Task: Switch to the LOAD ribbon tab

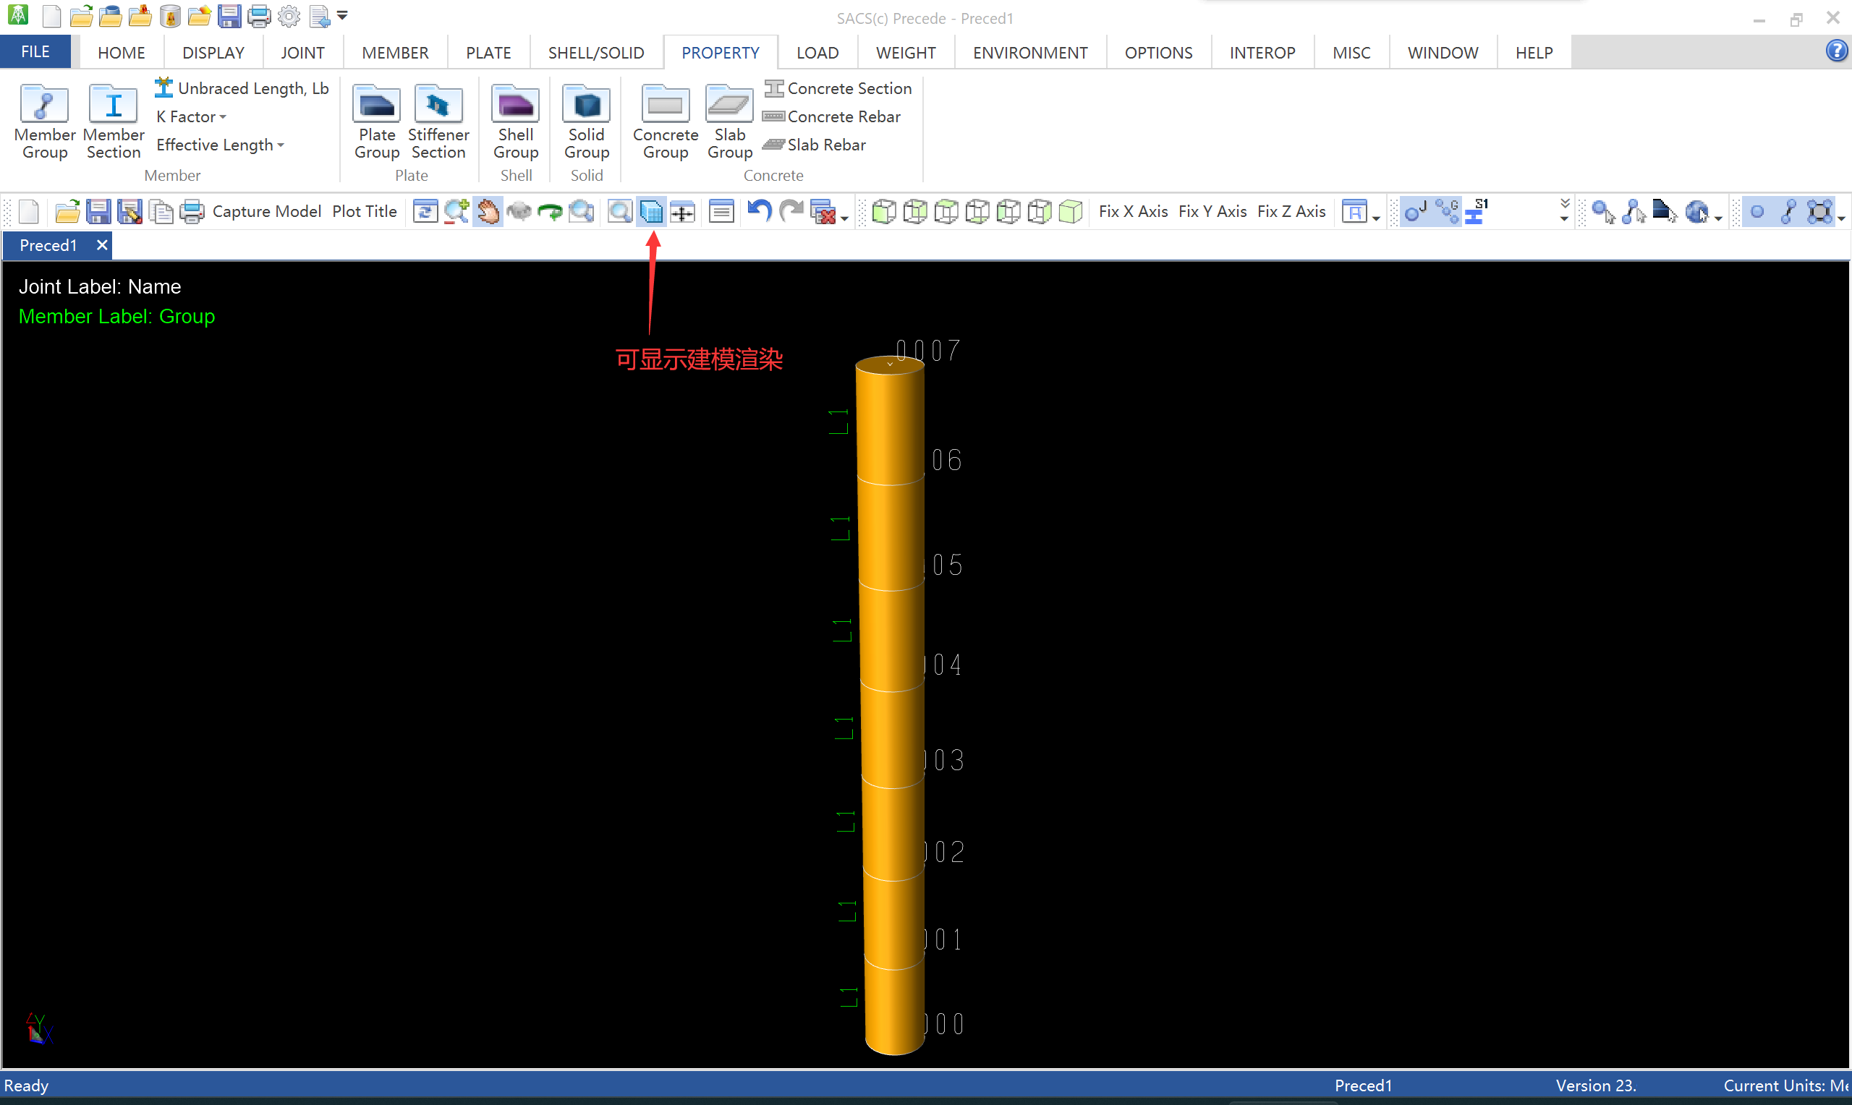Action: (x=817, y=53)
